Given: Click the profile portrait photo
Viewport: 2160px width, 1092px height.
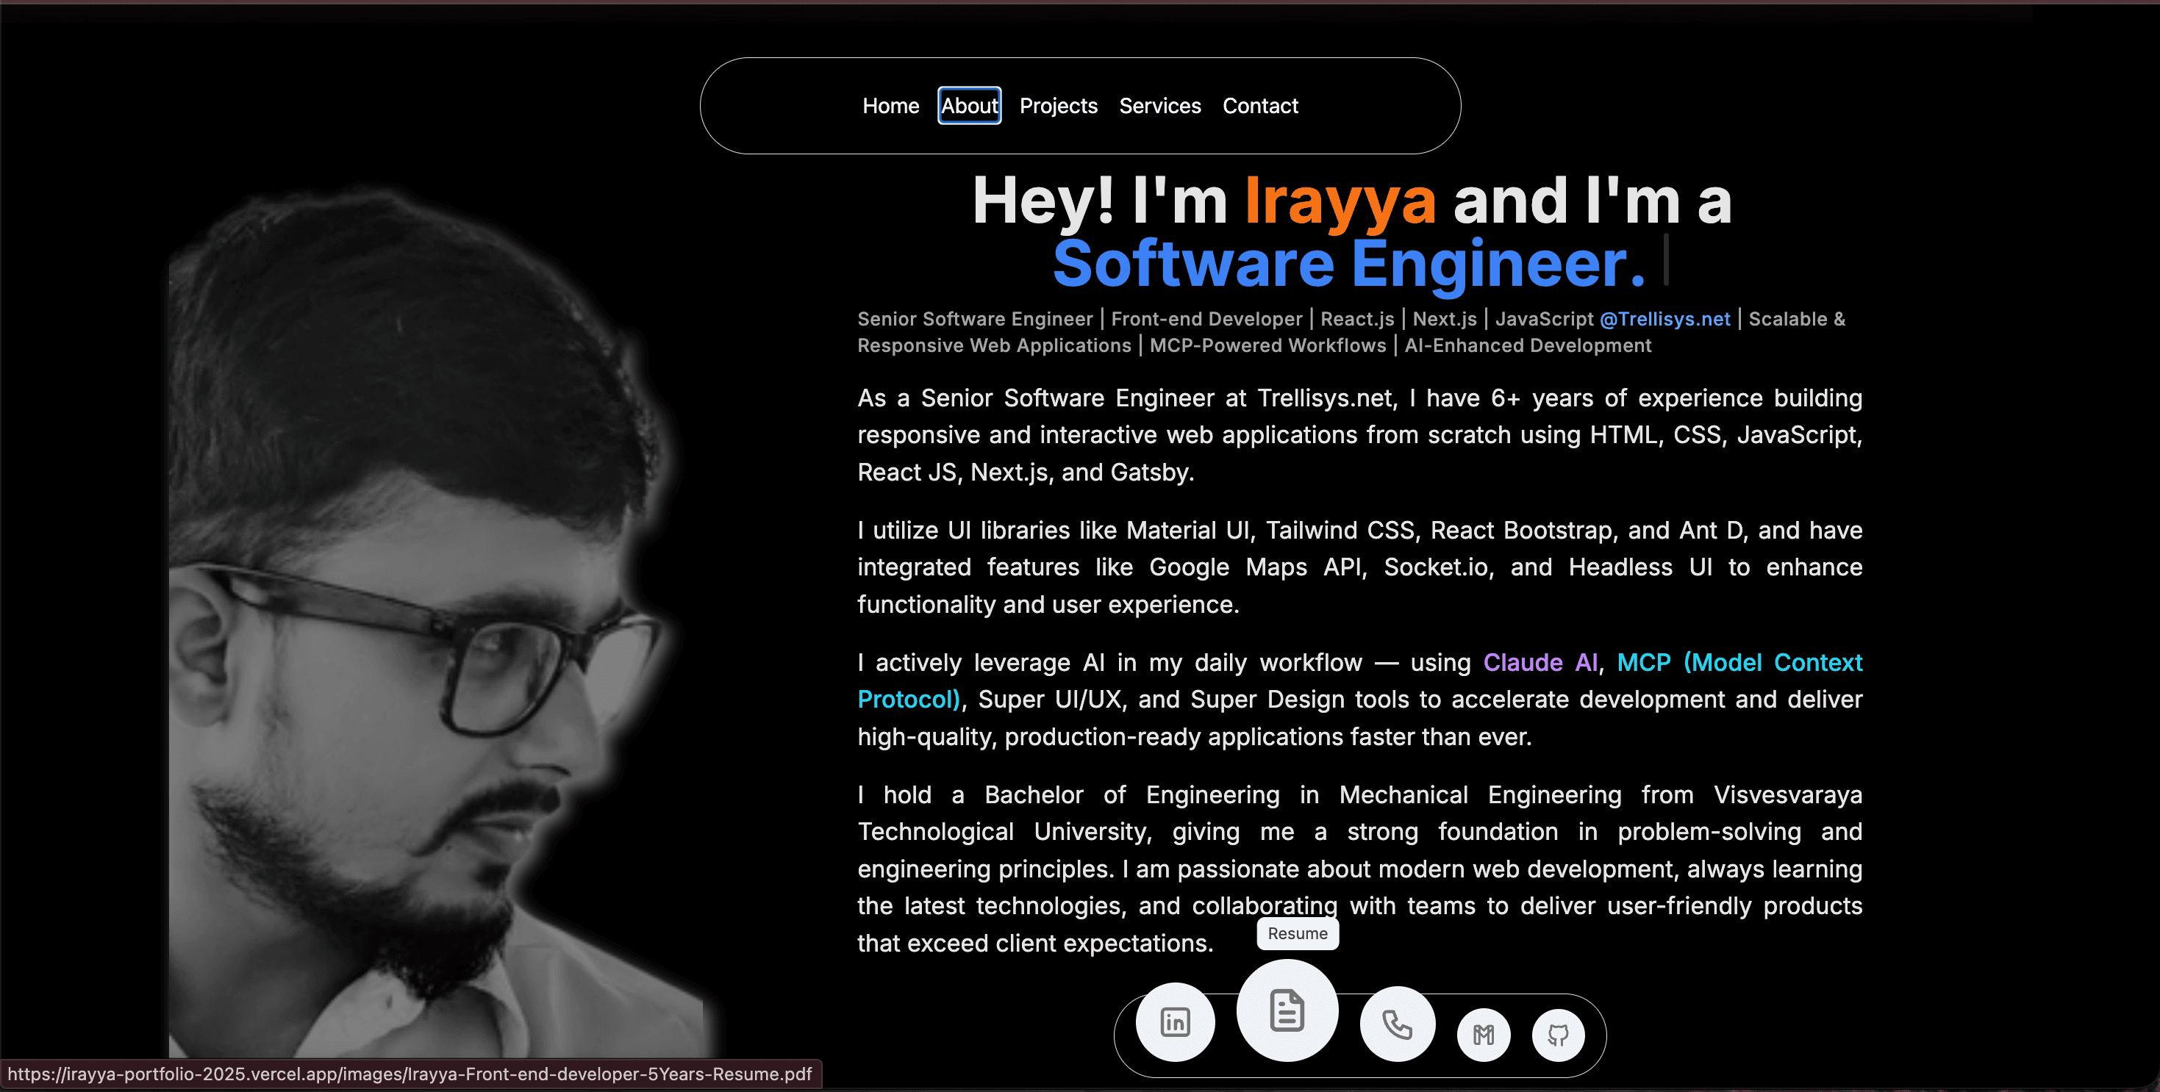Looking at the screenshot, I should click(x=436, y=620).
